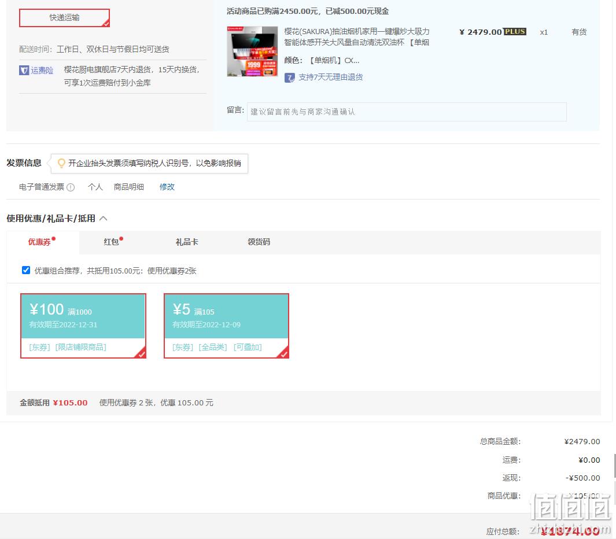Click the PLUS member price badge

515,31
